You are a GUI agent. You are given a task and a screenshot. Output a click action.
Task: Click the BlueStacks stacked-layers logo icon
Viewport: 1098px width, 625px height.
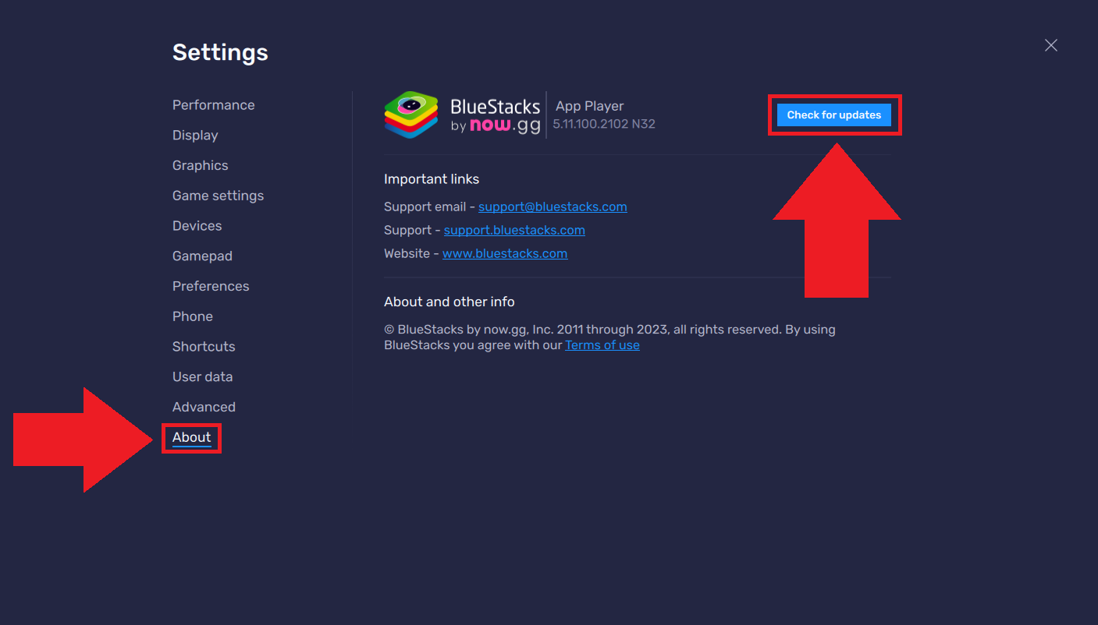pyautogui.click(x=411, y=115)
